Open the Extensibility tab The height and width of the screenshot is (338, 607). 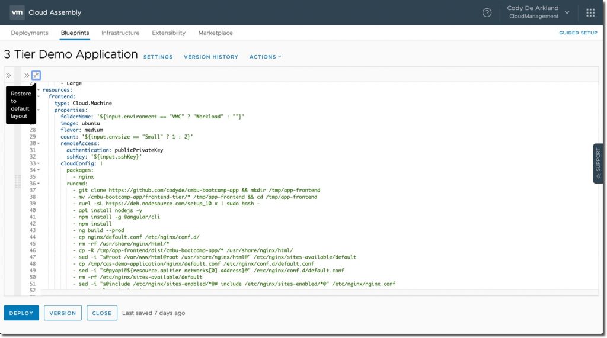click(168, 33)
